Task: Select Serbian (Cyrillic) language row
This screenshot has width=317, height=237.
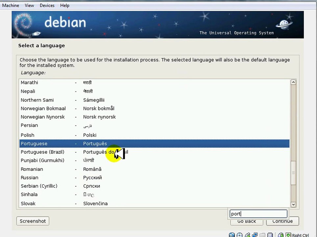Action: click(155, 186)
